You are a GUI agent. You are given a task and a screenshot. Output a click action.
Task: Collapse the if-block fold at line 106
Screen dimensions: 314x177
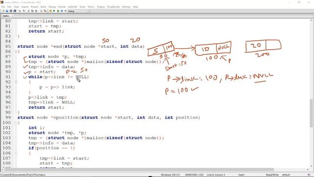point(16,153)
